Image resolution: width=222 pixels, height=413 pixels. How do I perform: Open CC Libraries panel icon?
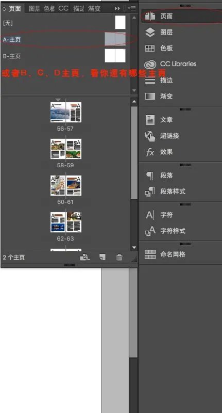coord(150,64)
